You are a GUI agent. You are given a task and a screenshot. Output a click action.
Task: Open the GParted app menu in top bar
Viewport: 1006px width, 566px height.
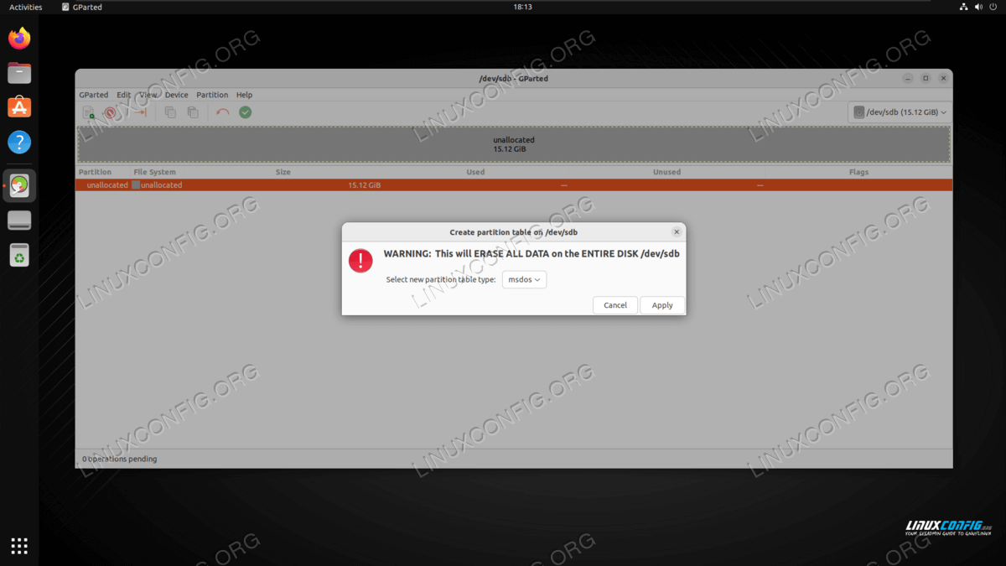point(82,7)
